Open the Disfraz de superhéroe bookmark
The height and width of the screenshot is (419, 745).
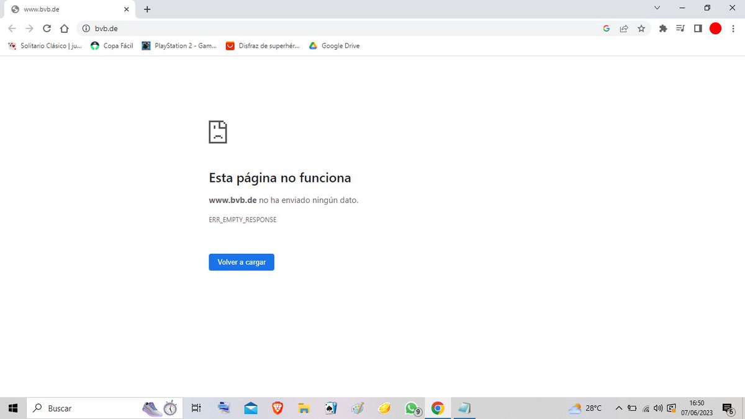[263, 46]
